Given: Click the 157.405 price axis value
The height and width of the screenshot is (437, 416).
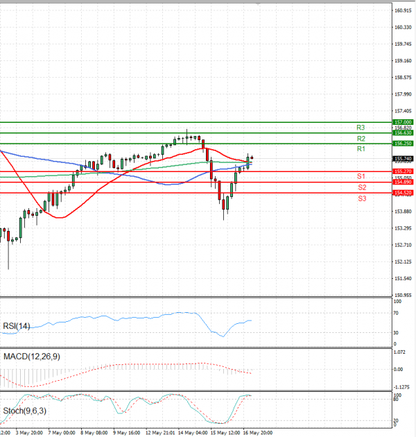Looking at the screenshot, I should [x=403, y=111].
